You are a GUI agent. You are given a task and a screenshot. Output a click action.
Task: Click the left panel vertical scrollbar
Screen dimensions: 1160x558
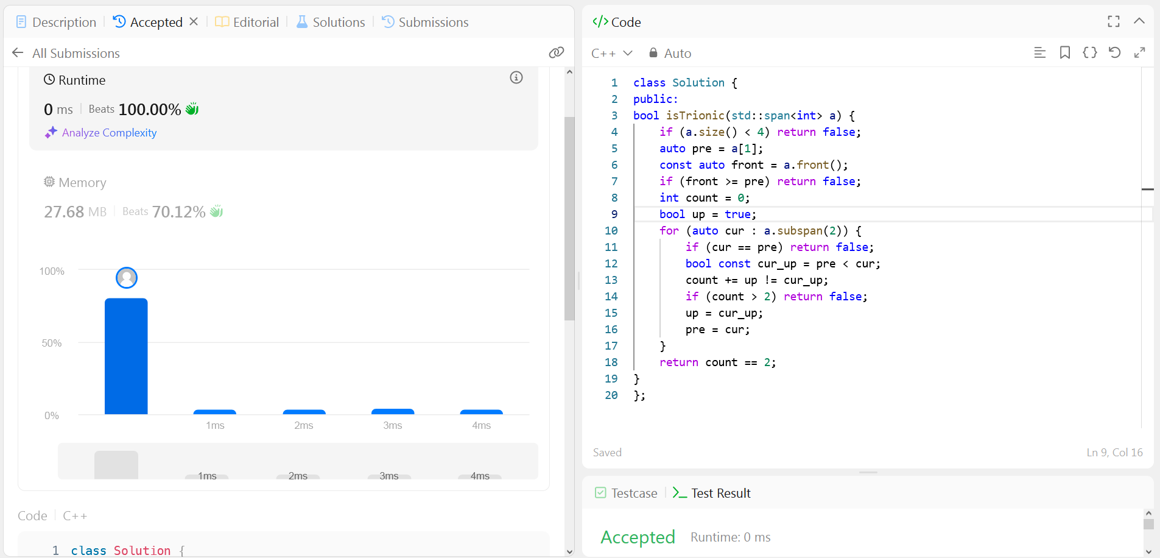[569, 218]
